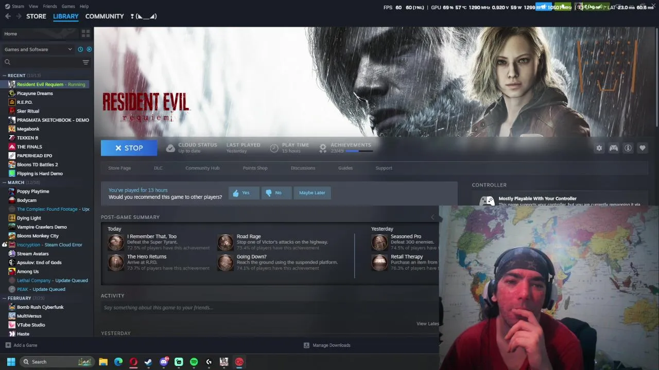Go to the COMMUNITY tab
The width and height of the screenshot is (659, 370).
pyautogui.click(x=105, y=16)
